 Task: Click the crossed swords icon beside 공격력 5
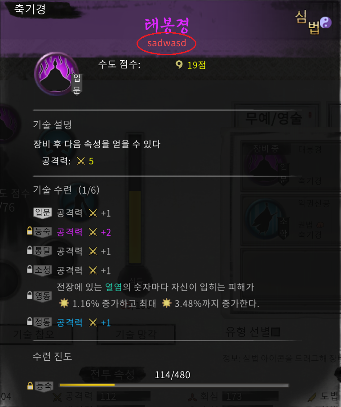81,161
